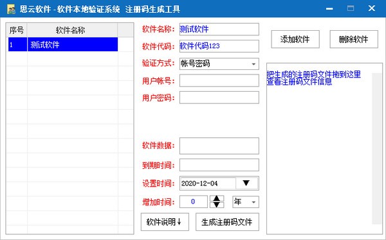
Task: Click the 删除软件 button
Action: (354, 39)
